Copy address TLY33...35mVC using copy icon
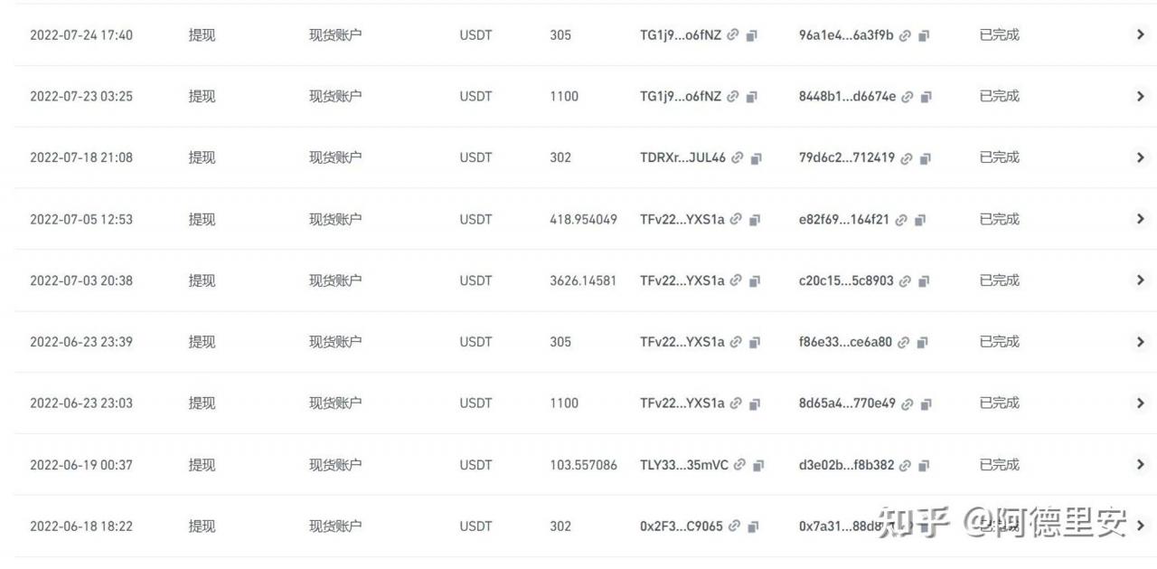Image resolution: width=1157 pixels, height=569 pixels. [759, 466]
